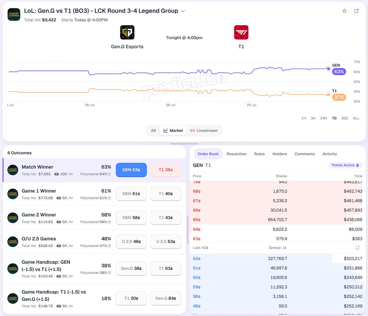Select the O/U 2.5 Games outcome row

(x=94, y=242)
